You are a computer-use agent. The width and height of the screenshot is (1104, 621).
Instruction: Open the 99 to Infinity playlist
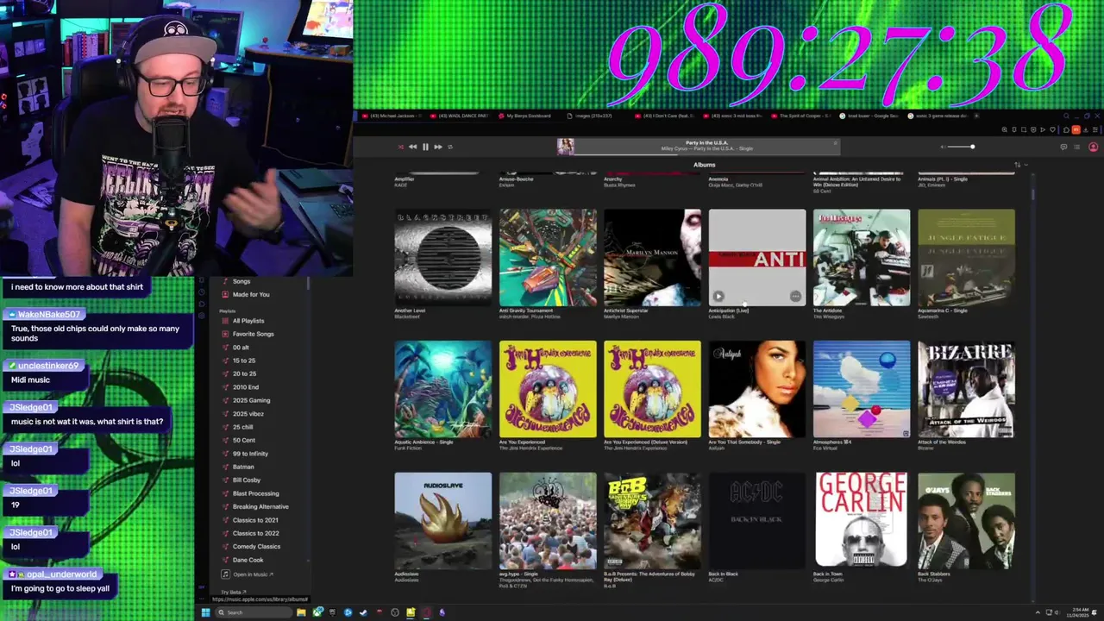pyautogui.click(x=250, y=454)
